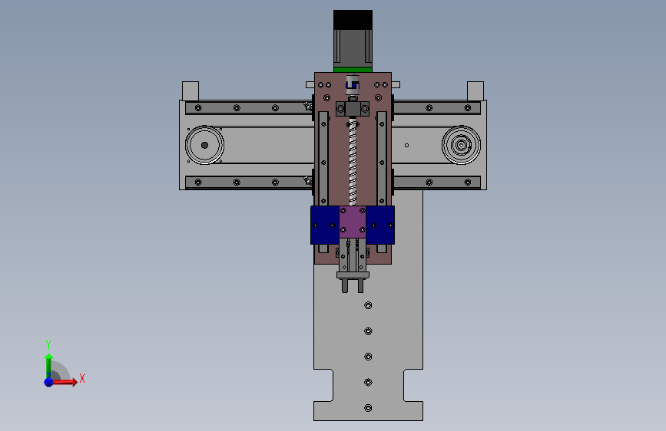666x431 pixels.
Task: Click the red X axis of the triad
Action: 64,382
